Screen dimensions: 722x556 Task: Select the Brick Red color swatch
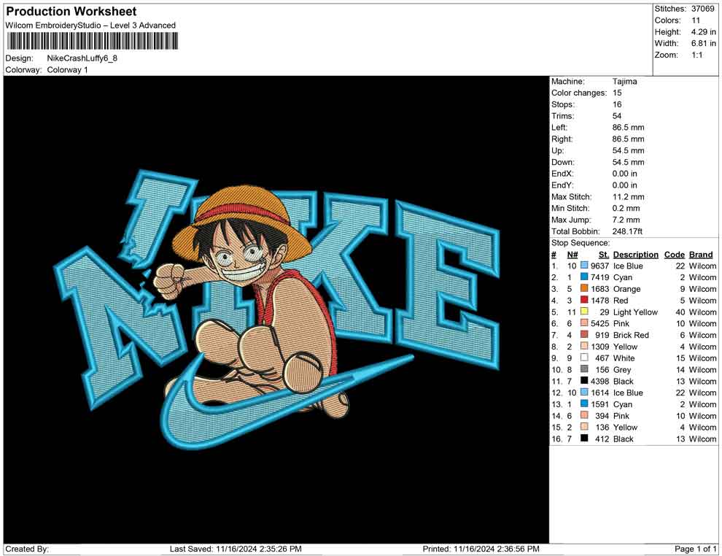584,334
